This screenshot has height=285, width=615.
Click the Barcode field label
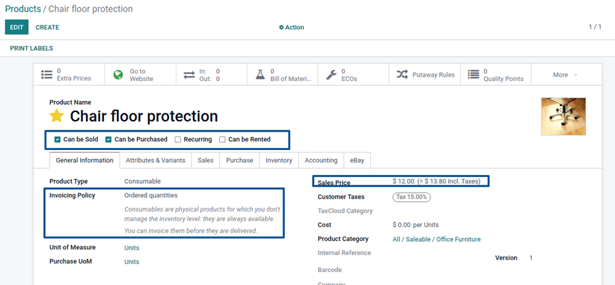point(330,270)
